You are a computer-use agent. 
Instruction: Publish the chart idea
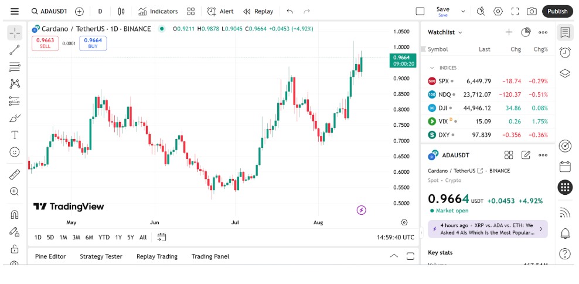point(557,11)
